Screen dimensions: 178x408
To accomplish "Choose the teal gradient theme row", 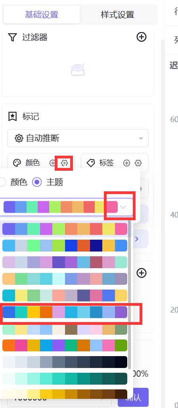I will pos(65,379).
